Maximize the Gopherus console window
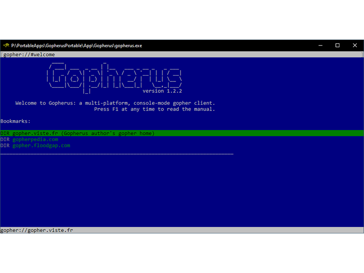The width and height of the screenshot is (364, 273). pos(337,45)
